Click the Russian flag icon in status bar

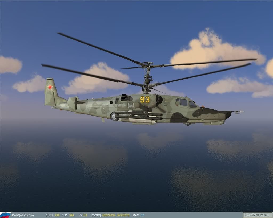(5, 215)
